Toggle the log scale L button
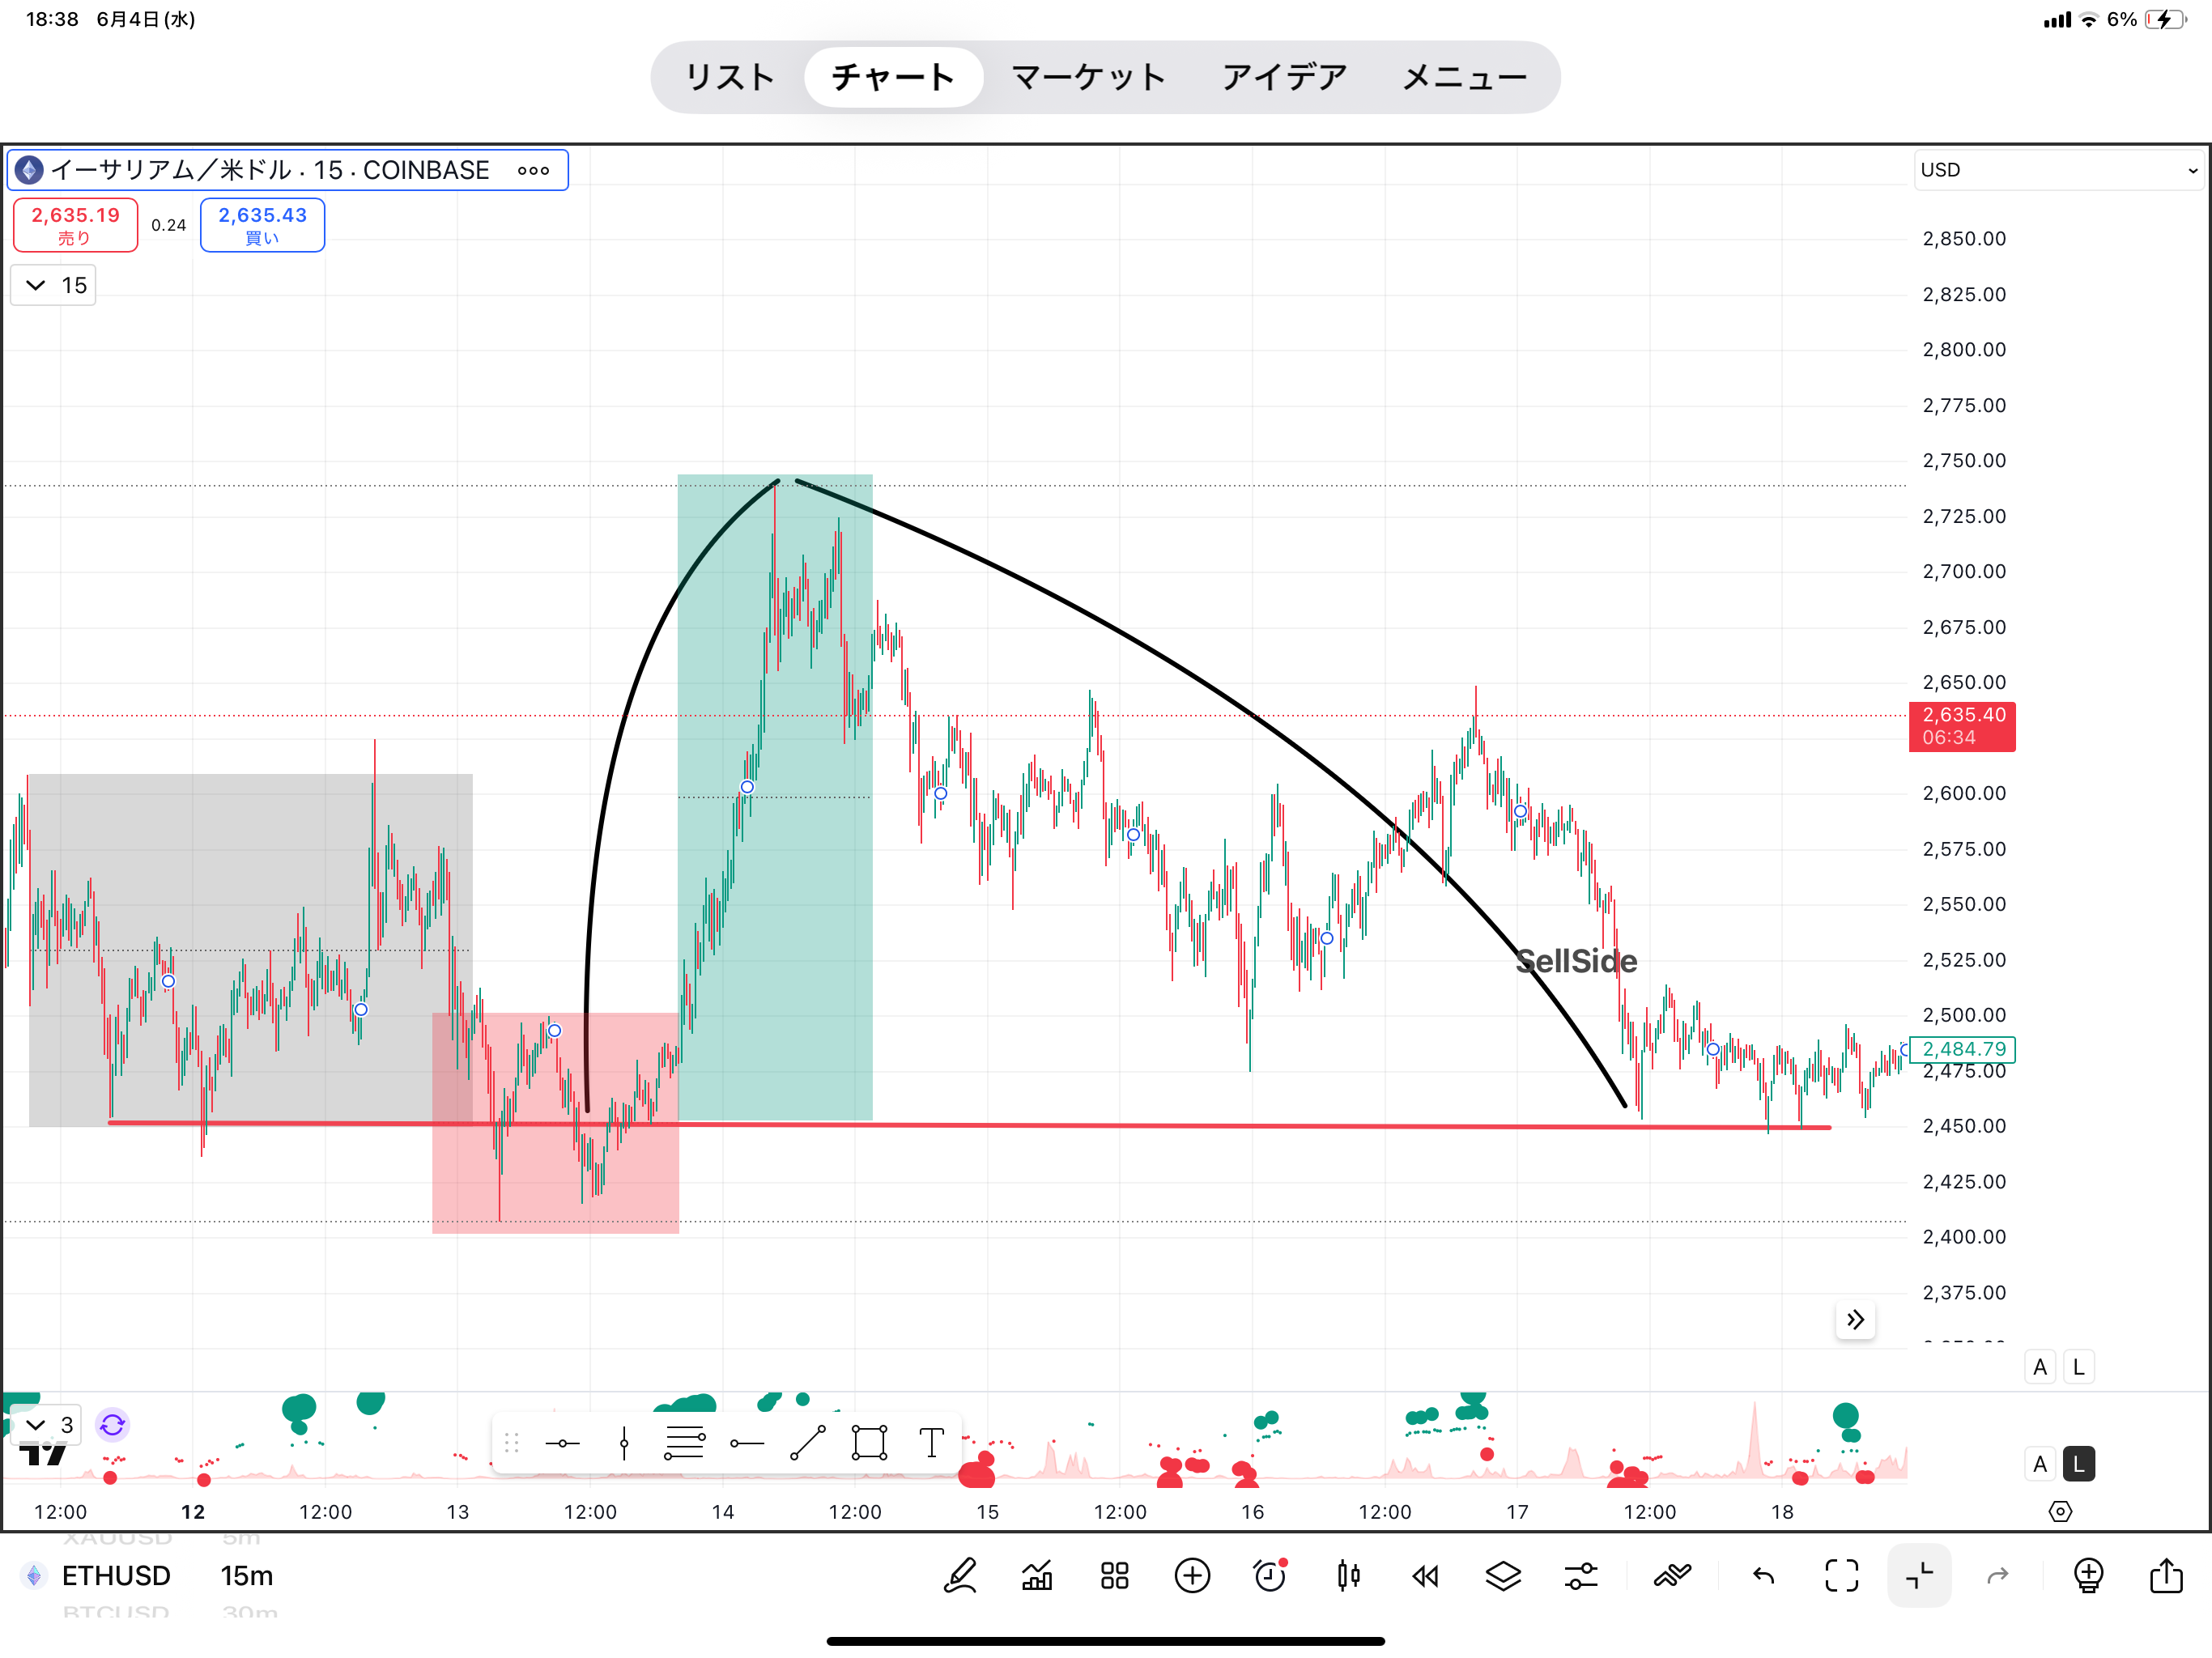Screen dimensions: 2212x1658 pos(2078,1367)
